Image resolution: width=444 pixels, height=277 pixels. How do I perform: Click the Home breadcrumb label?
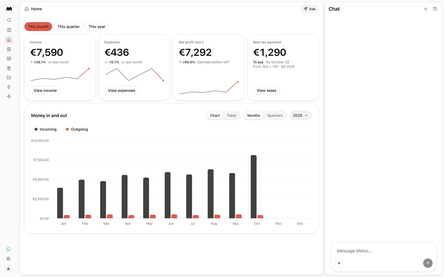pos(36,9)
